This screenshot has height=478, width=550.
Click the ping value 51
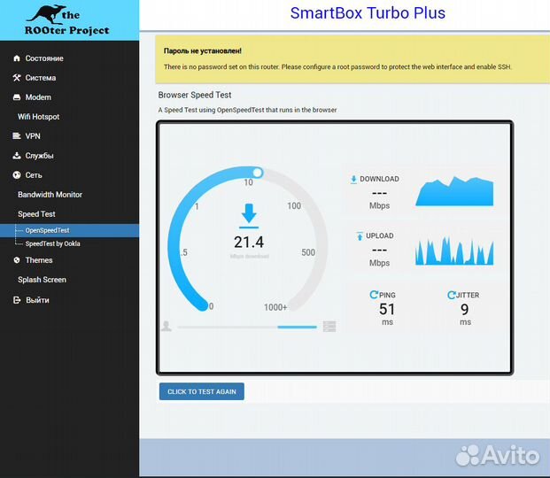tap(387, 309)
